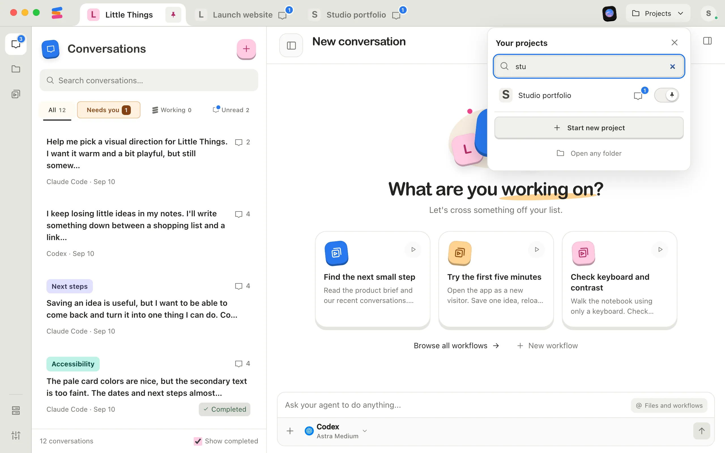Click Open any folder

click(x=589, y=153)
